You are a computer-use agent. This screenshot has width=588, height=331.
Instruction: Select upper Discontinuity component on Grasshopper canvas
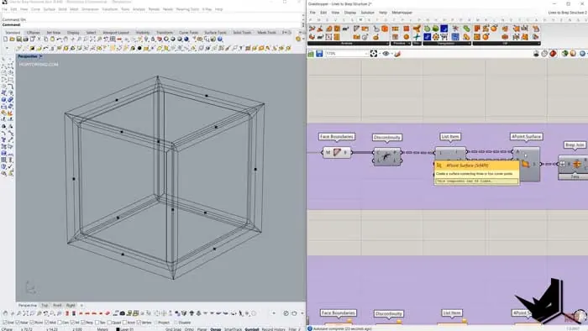(x=387, y=157)
